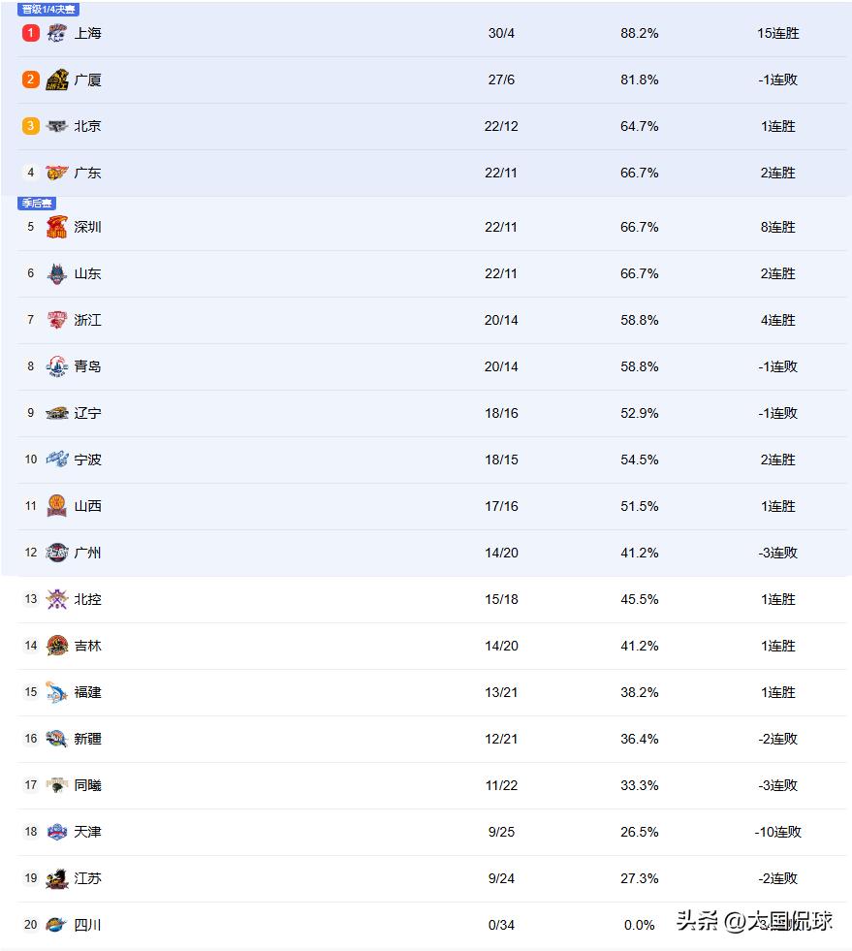Click the Shanxi team logo icon
This screenshot has height=951, width=852.
click(57, 506)
